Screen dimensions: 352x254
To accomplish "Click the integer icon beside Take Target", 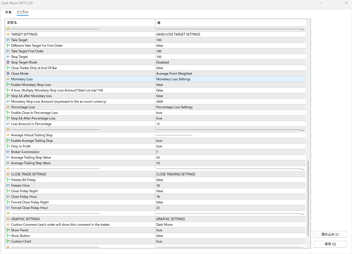I will (8, 40).
